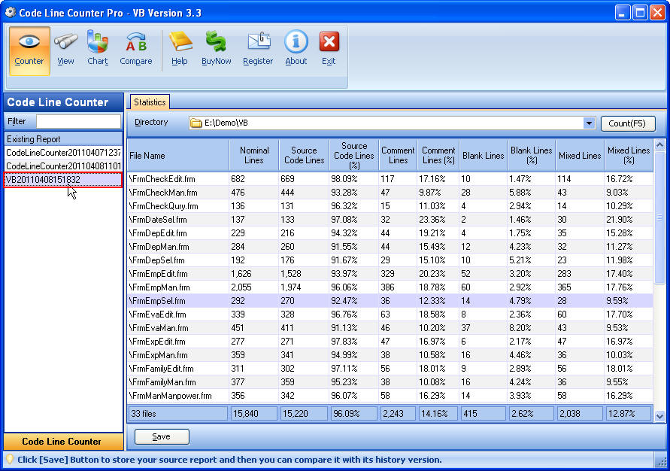Select report CodeLineCounter201104081101
This screenshot has height=471, width=670.
(63, 166)
